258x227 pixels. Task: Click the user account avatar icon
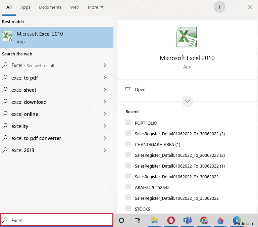(x=219, y=7)
